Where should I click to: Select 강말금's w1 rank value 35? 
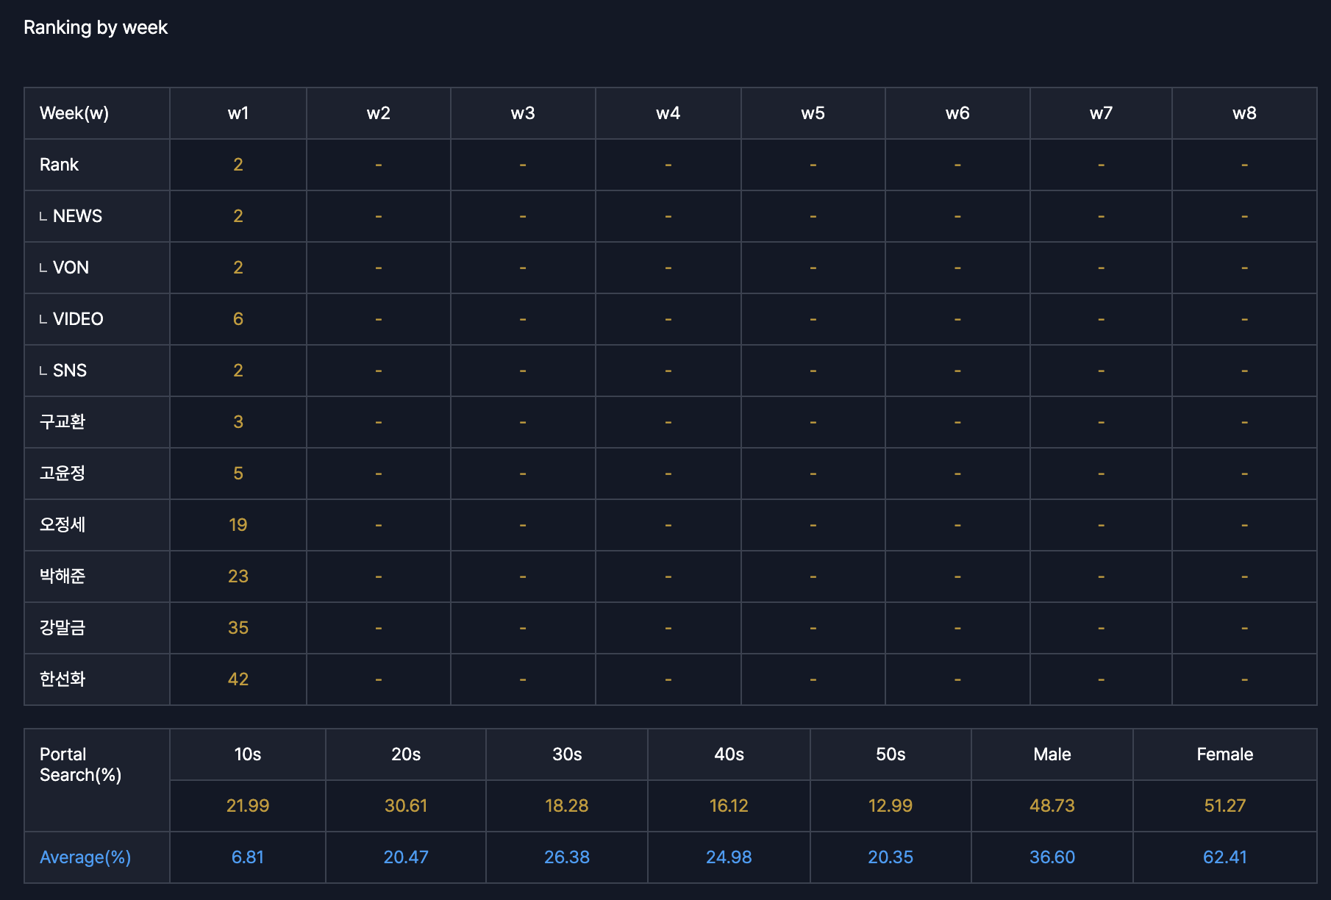(238, 628)
